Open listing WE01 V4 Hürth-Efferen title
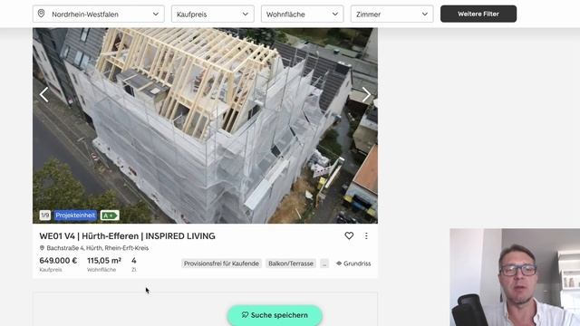Viewport: 580px width, 326px height. (127, 235)
